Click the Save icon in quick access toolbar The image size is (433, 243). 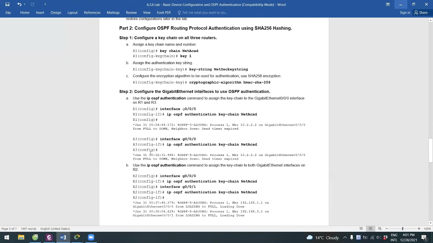coord(7,4)
